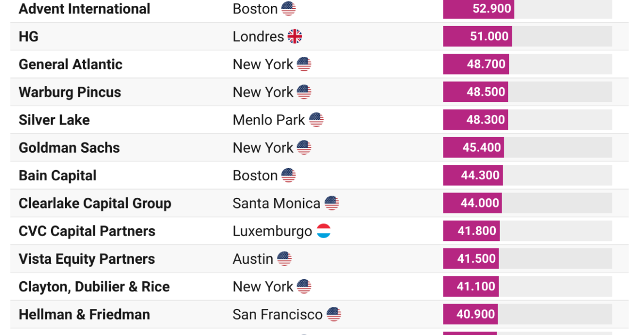The image size is (639, 335).
Task: Click the US flag in the Bain Capital row
Action: [x=289, y=175]
